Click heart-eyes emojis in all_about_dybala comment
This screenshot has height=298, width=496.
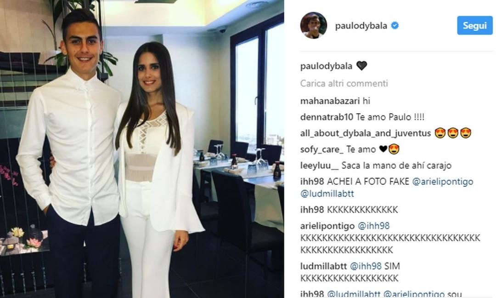(453, 133)
